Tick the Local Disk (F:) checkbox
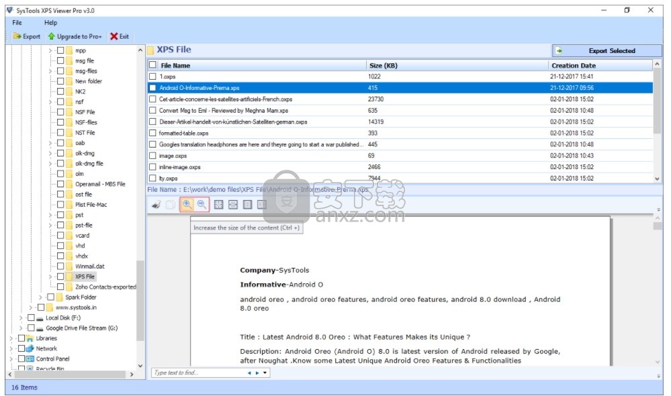671x396 pixels. click(31, 317)
